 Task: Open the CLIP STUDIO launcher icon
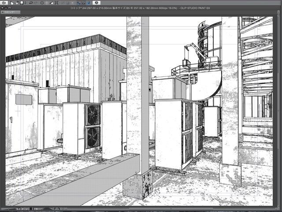[4, 3]
